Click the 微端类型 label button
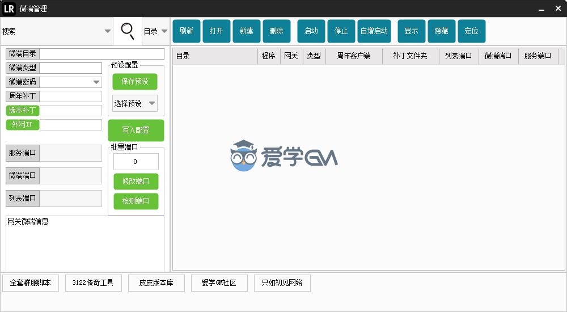567x312 pixels. (23, 68)
